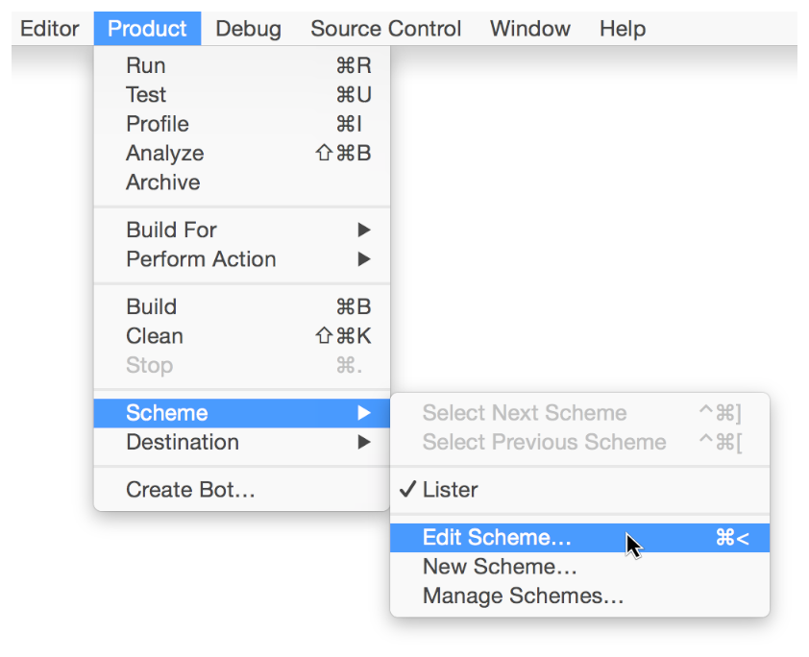Expand the Destination submenu

[x=183, y=442]
